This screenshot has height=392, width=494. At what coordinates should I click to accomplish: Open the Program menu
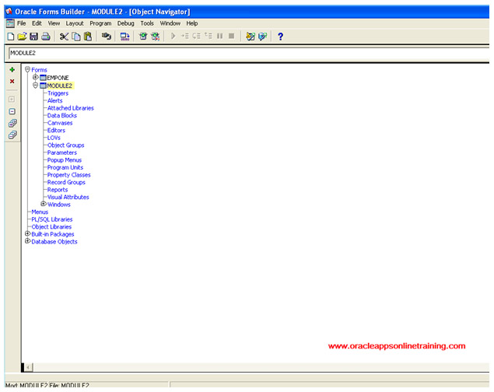coord(100,23)
